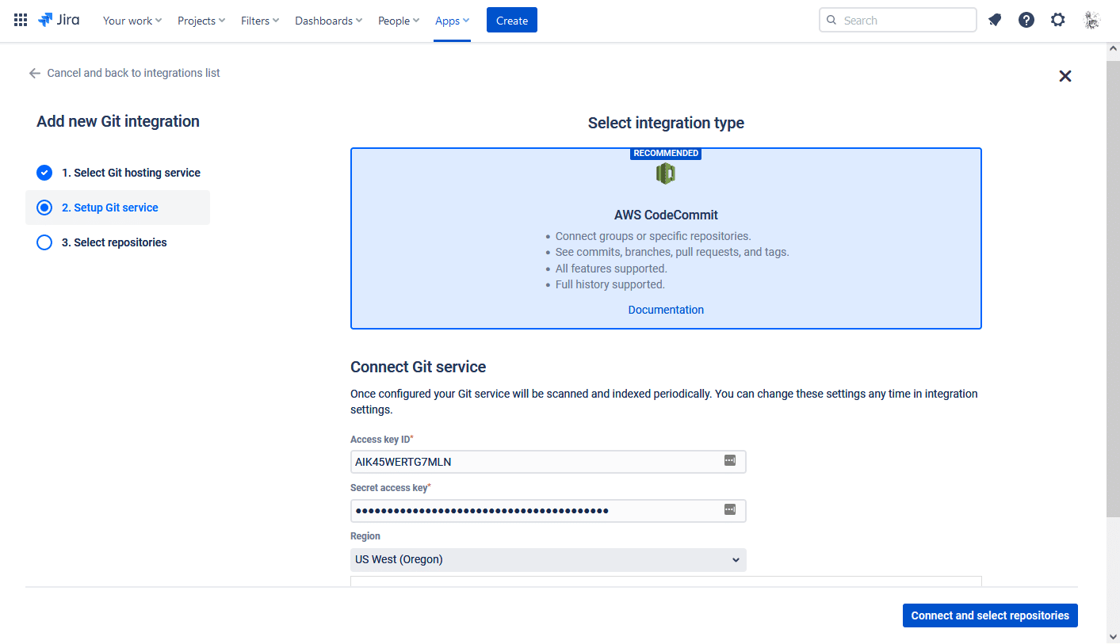Open the Your work menu

point(132,21)
